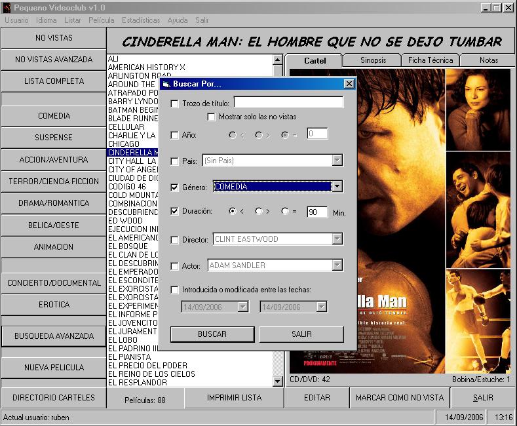Open the Listar menu
This screenshot has height=426, width=517.
coord(73,20)
